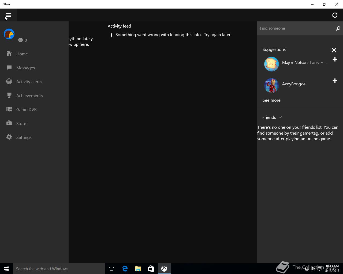343x274 pixels.
Task: Click the Find someone search field
Action: (x=296, y=28)
